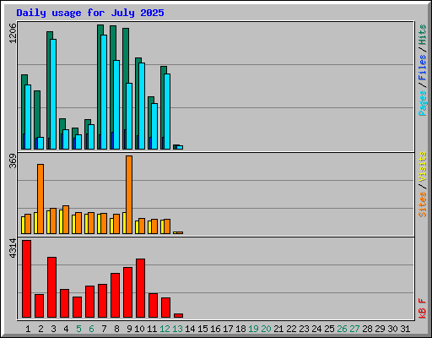Click the KB F legend label
This screenshot has height=338, width=432.
click(422, 308)
